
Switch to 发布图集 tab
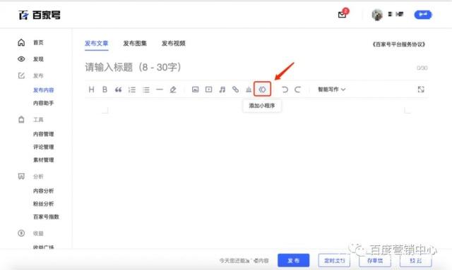pyautogui.click(x=135, y=44)
